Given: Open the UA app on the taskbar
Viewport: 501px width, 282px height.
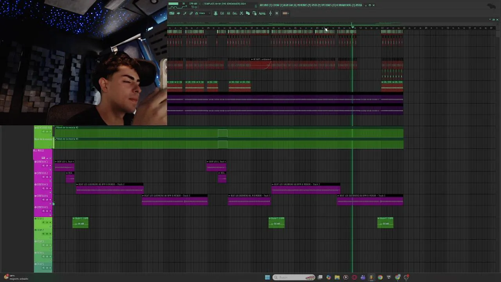Looking at the screenshot, I should (389, 277).
